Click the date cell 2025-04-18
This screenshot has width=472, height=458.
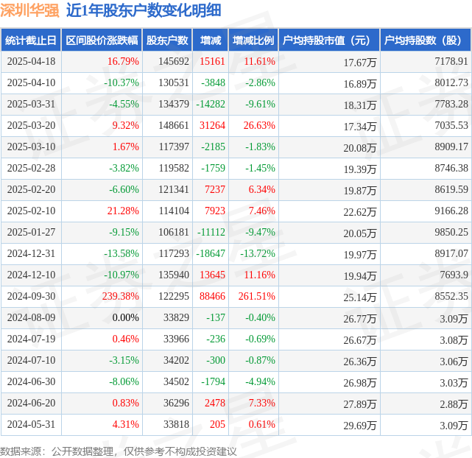[x=32, y=61]
